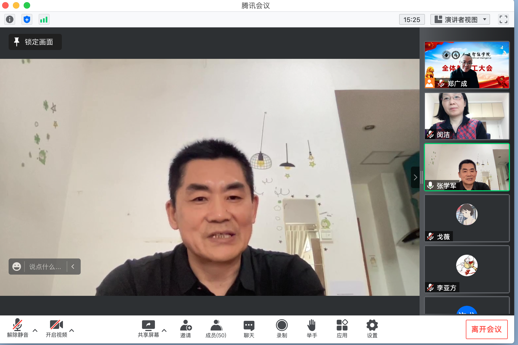
Task: Pin the speaker with 锁定画面
Action: pyautogui.click(x=35, y=42)
